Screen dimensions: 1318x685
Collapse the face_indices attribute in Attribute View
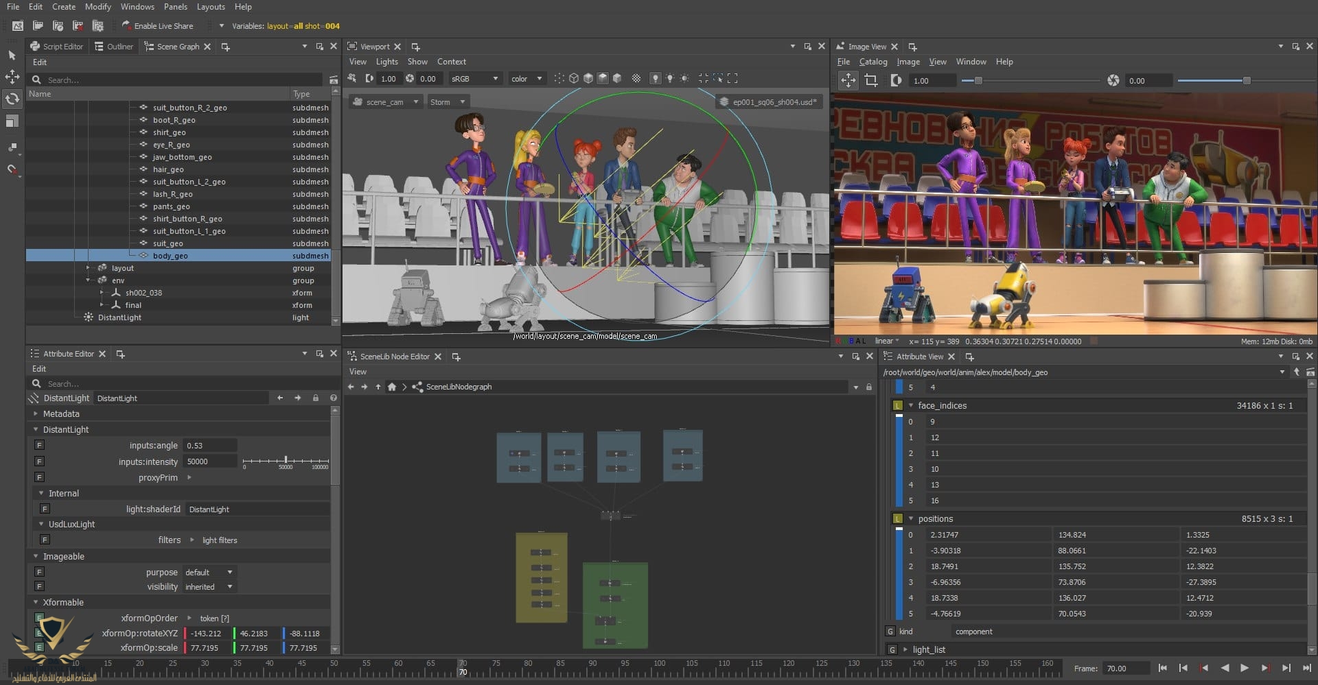(911, 406)
